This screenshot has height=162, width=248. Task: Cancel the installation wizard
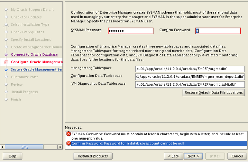[237, 156]
